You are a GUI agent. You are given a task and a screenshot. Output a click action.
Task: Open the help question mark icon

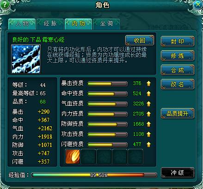click(x=5, y=5)
